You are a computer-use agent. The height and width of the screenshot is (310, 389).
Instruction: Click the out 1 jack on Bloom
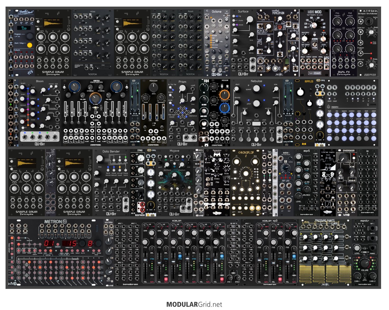click(25, 137)
